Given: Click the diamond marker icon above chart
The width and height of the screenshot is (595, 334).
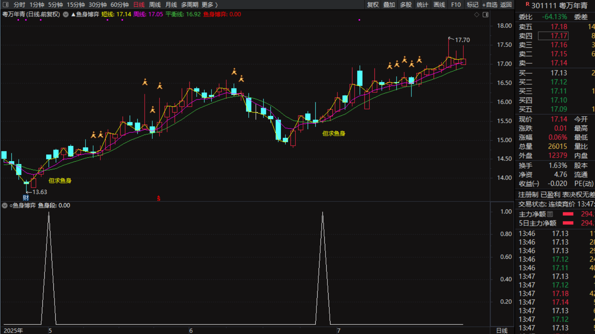Looking at the screenshot, I should [477, 14].
